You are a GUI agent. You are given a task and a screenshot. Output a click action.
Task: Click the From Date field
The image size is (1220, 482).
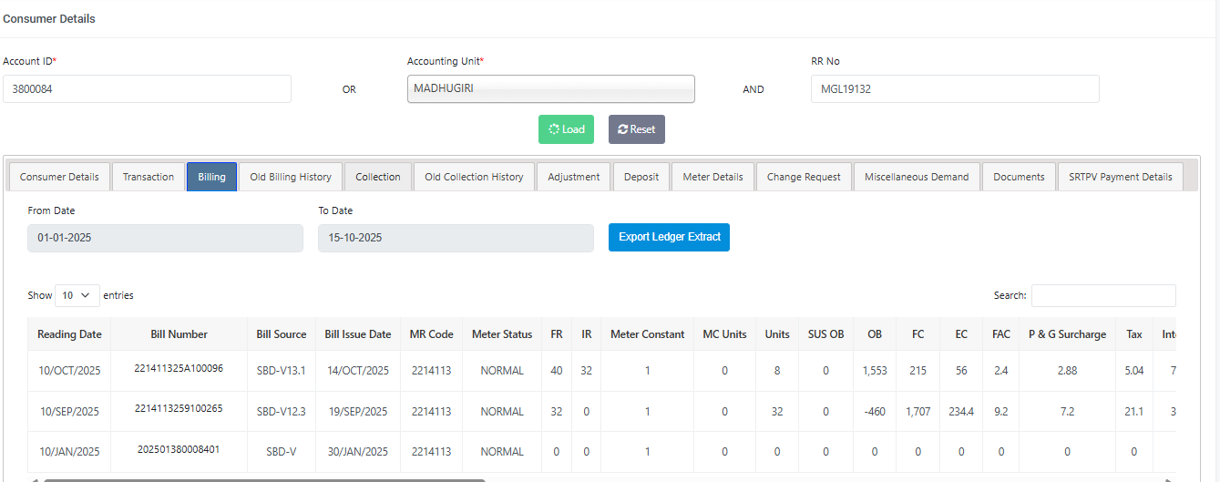[x=165, y=238]
